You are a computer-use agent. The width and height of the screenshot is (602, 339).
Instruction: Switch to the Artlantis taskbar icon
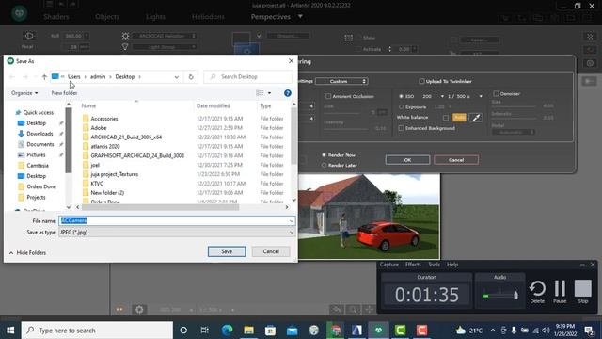tap(378, 331)
